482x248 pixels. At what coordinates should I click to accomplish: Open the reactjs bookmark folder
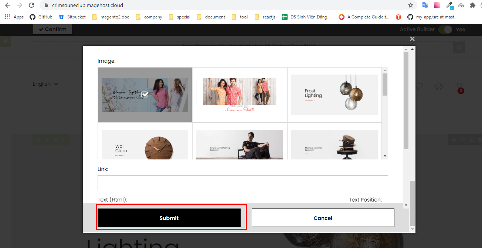tap(265, 17)
